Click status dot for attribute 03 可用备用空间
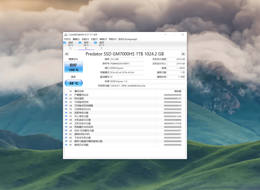260x190 pixels. [66, 102]
